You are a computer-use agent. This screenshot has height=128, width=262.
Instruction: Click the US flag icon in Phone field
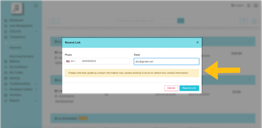68,61
